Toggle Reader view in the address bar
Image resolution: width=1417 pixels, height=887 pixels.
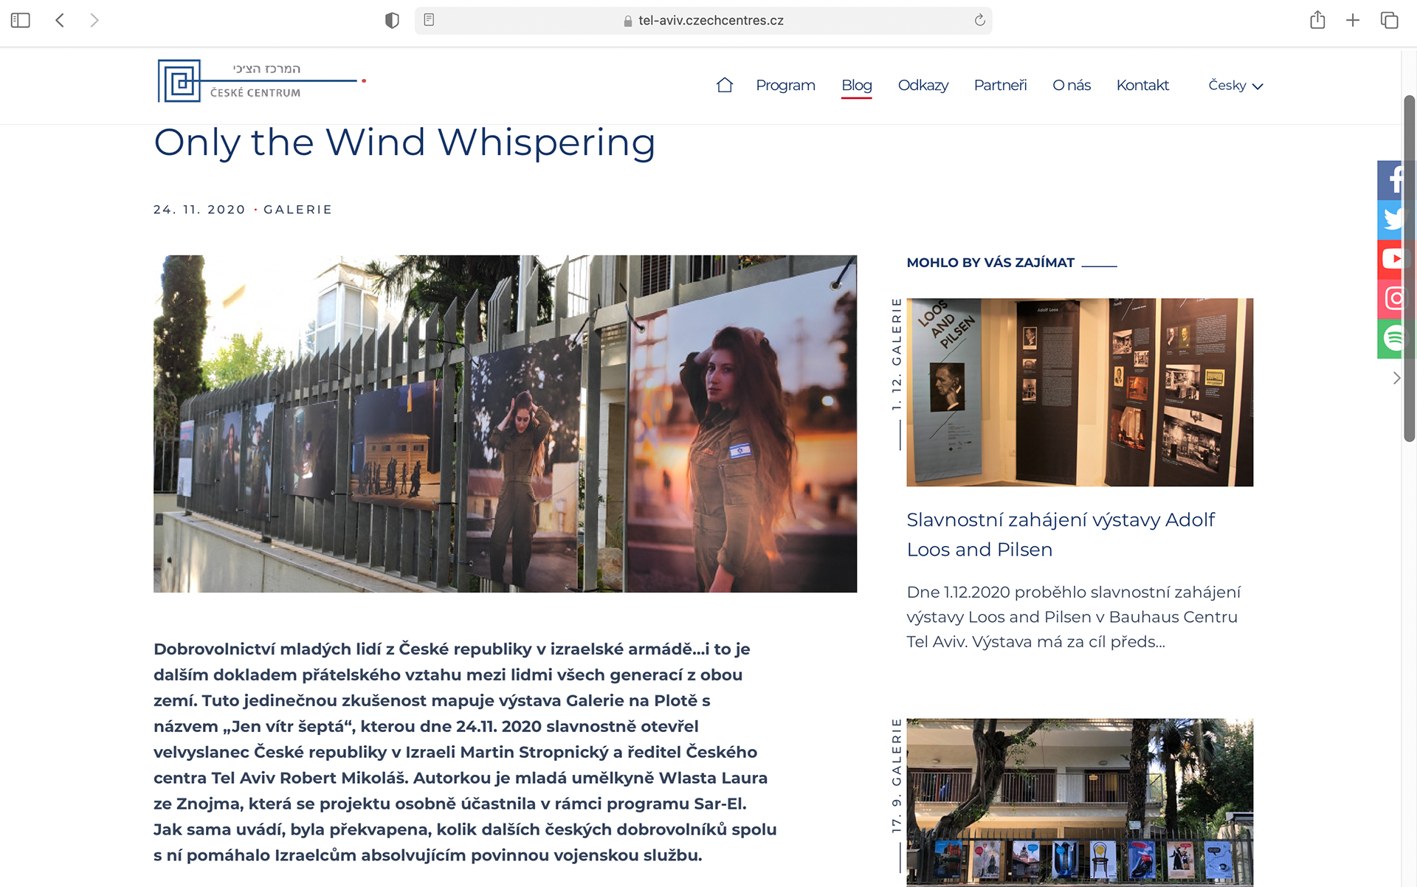point(429,20)
